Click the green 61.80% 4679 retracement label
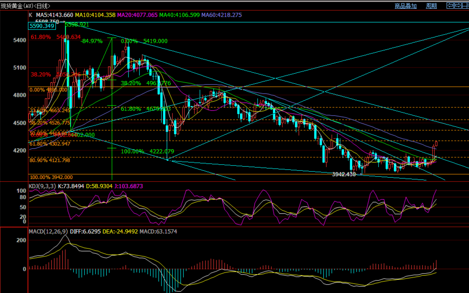469x293 pixels. (146, 109)
